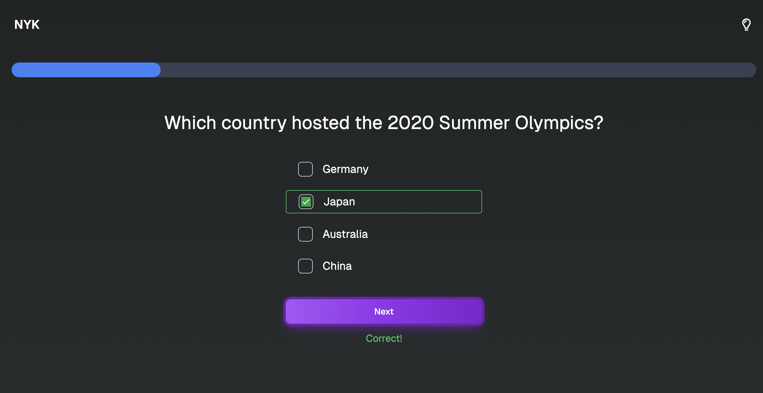This screenshot has height=393, width=763.
Task: Click the lightbulb hint icon
Action: point(746,25)
